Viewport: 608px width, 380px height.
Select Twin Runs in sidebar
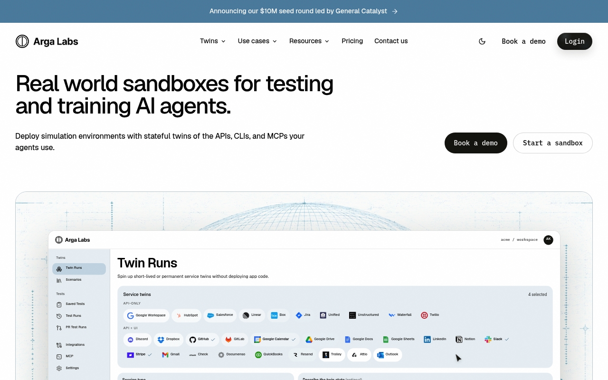click(x=79, y=268)
